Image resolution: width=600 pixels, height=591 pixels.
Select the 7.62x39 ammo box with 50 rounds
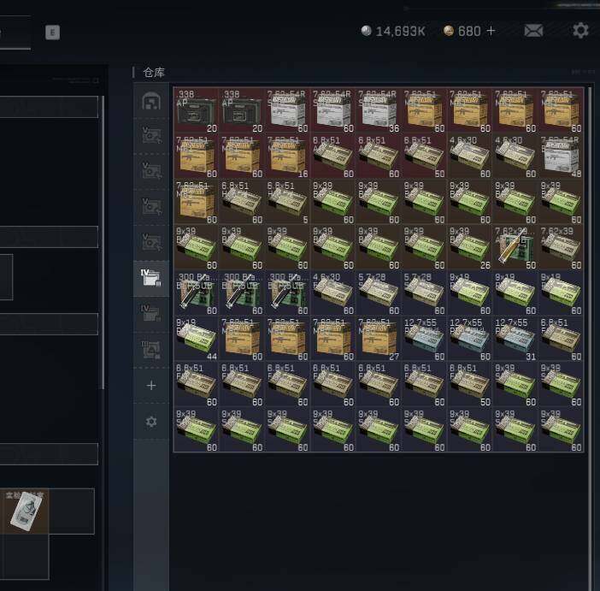click(x=515, y=247)
